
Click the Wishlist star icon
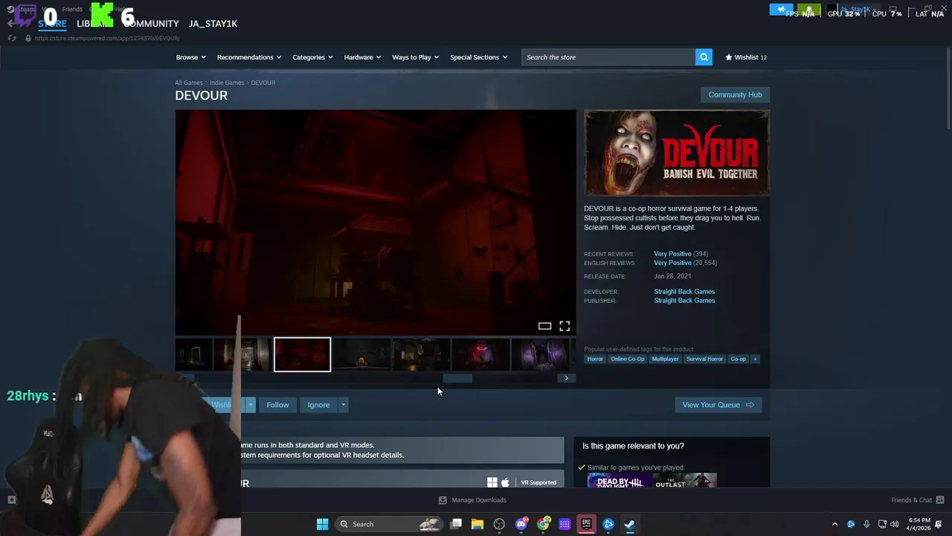pos(729,57)
